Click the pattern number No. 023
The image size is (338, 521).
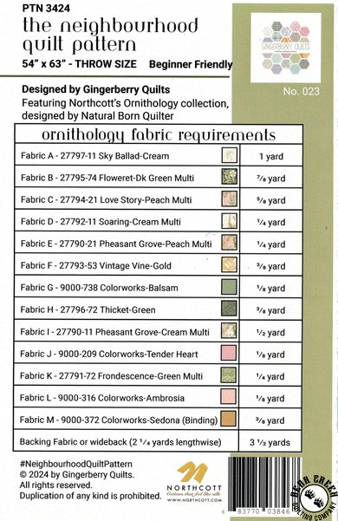(x=301, y=91)
